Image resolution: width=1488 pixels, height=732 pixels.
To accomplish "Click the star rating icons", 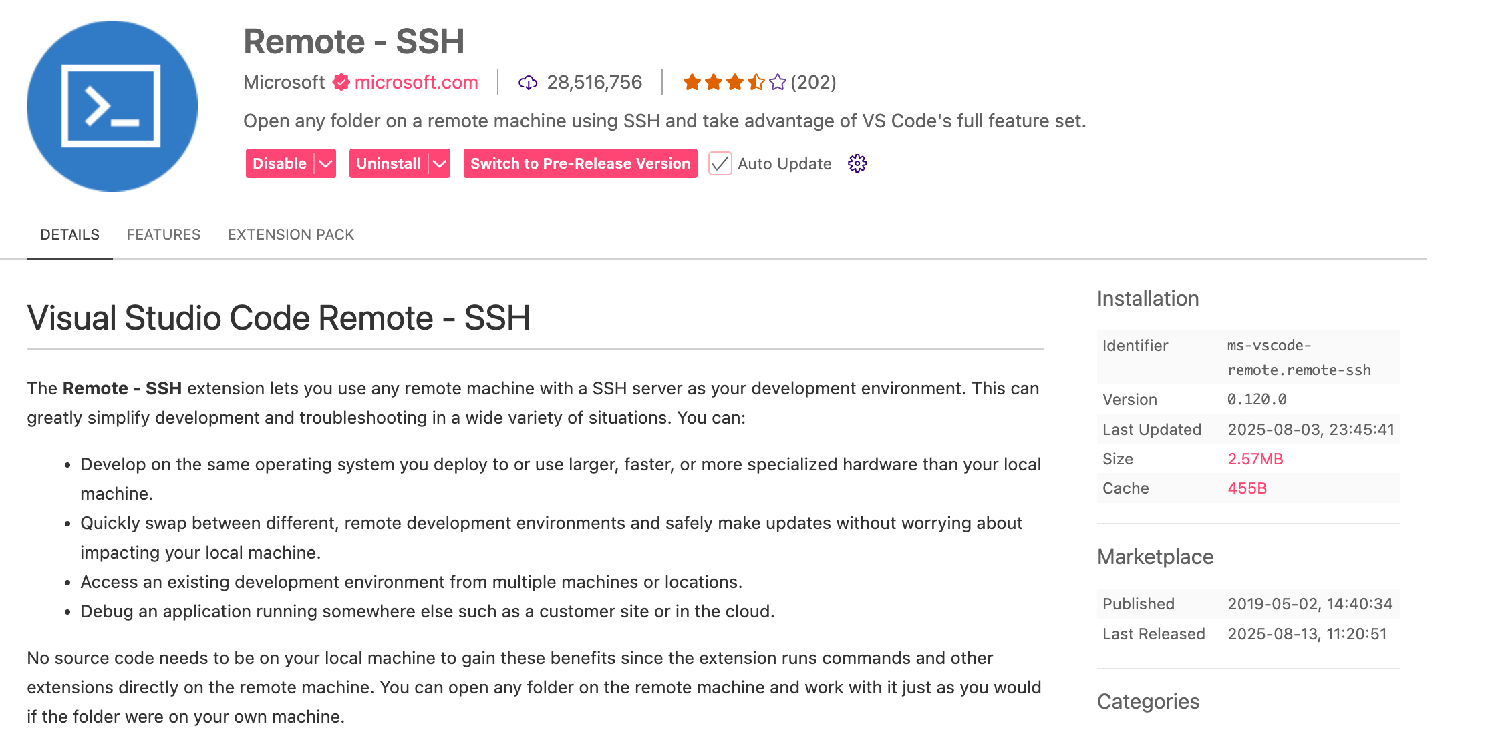I will [x=734, y=82].
